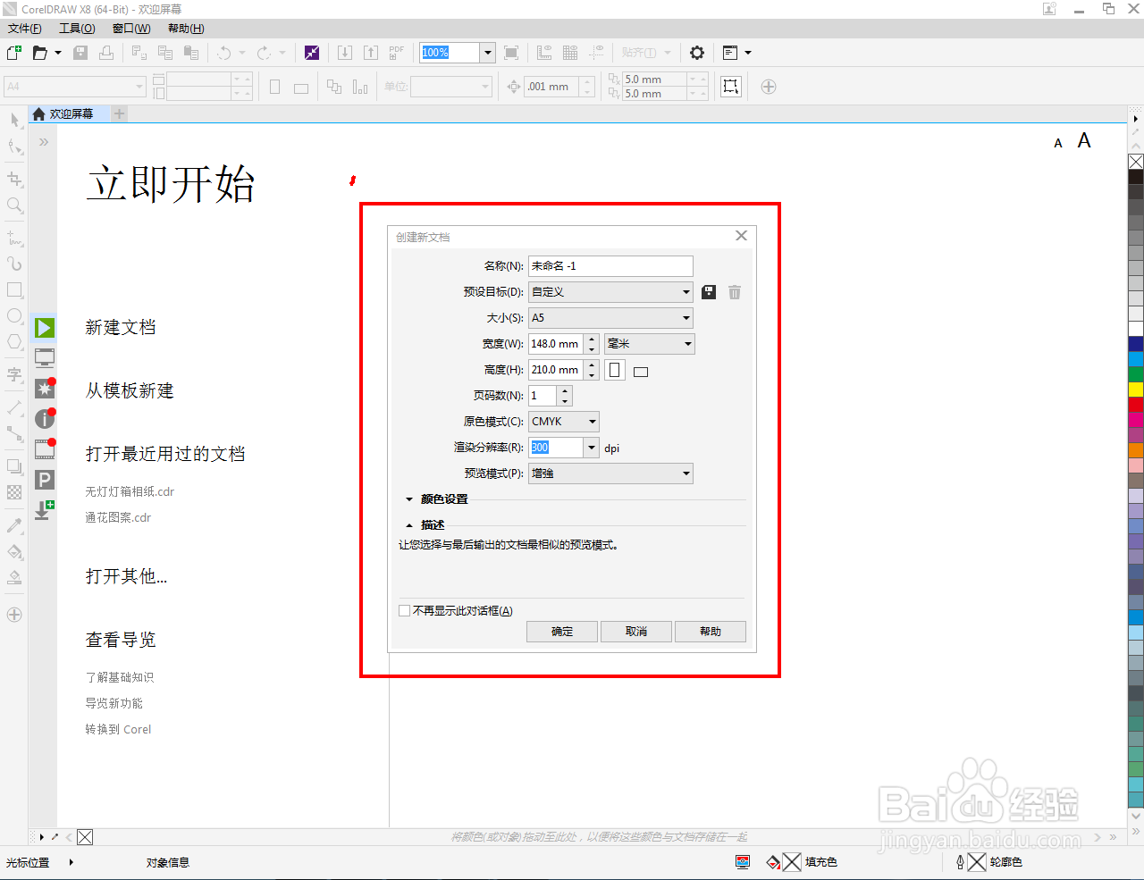Screen dimensions: 1144x880
Task: Pick the red swatch in palette
Action: pos(1136,405)
